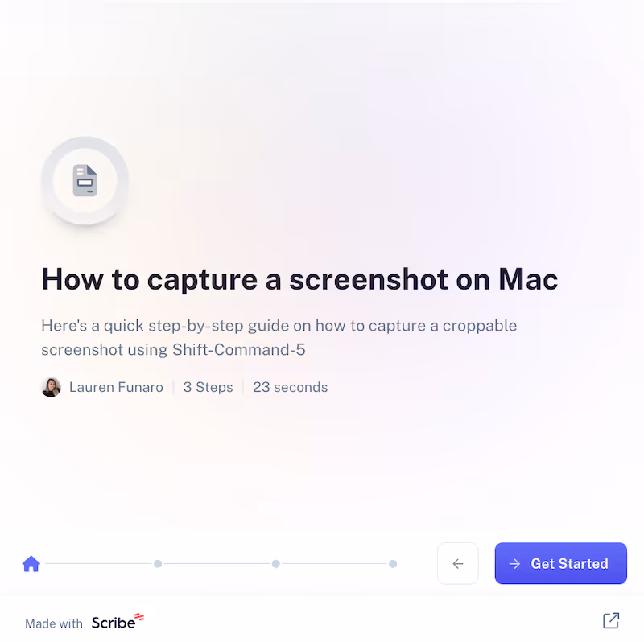
Task: Click the document icon in the circle
Action: (85, 181)
